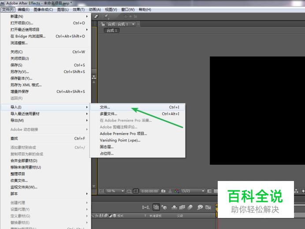This screenshot has width=305, height=229.
Task: Toggle mask and shape path visibility
Action: (x=136, y=191)
